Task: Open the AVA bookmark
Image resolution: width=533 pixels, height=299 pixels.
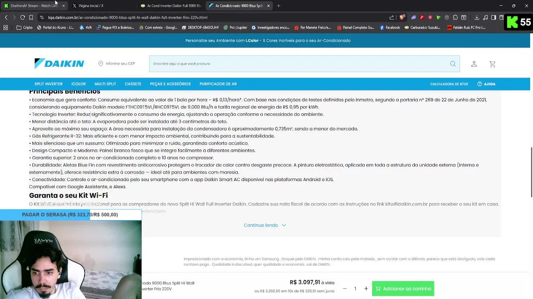Action: tap(85, 27)
